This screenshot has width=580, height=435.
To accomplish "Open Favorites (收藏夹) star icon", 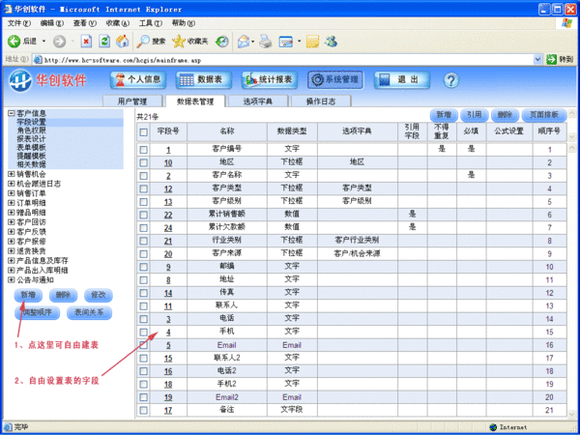I will [x=178, y=41].
